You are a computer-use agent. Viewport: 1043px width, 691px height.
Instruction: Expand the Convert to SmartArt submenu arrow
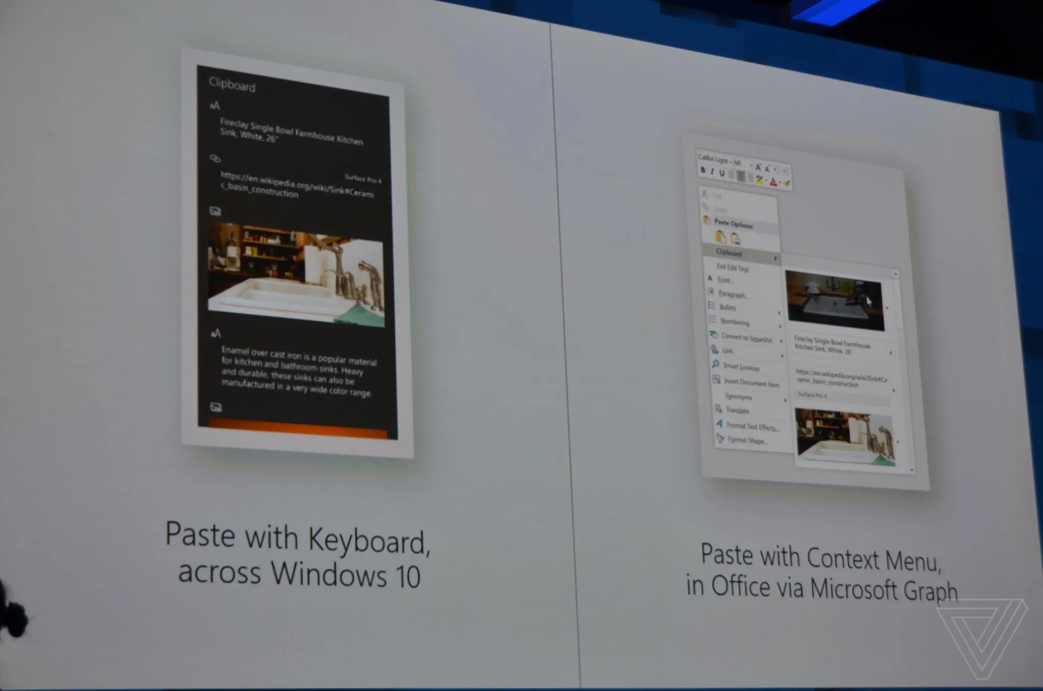(x=781, y=341)
